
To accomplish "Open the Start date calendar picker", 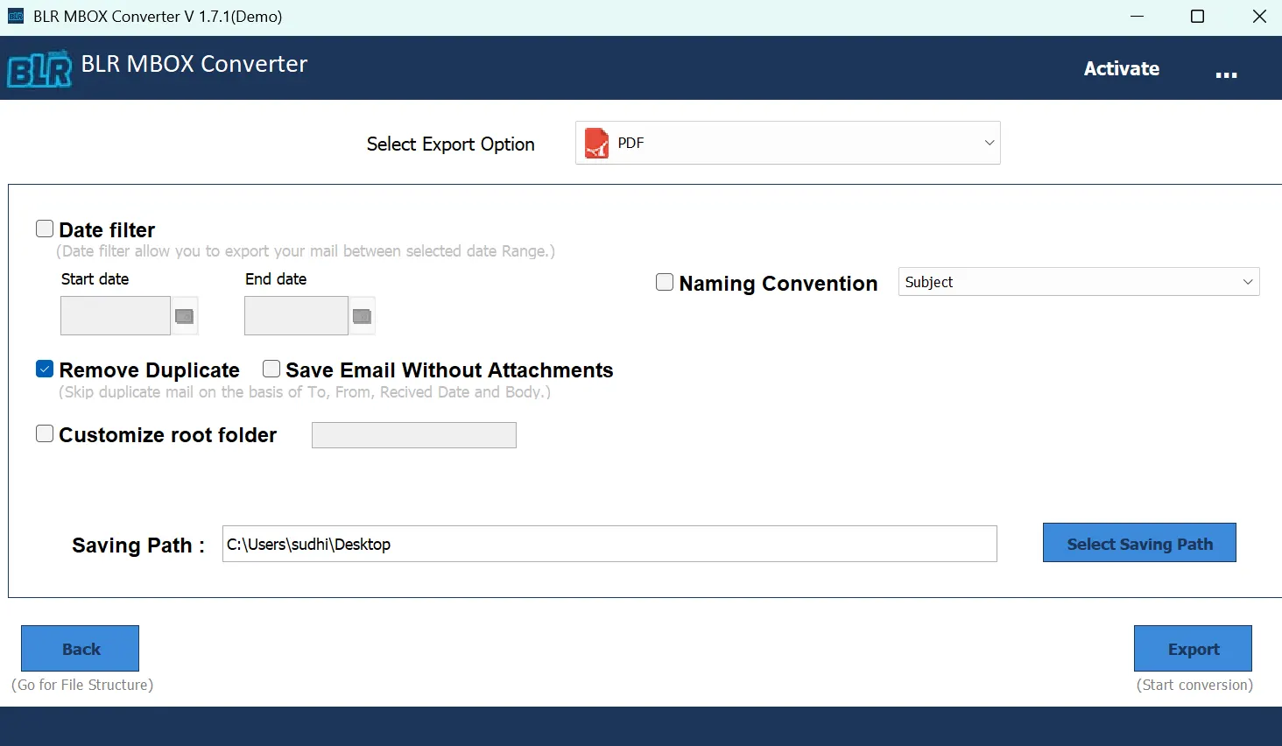I will point(184,316).
